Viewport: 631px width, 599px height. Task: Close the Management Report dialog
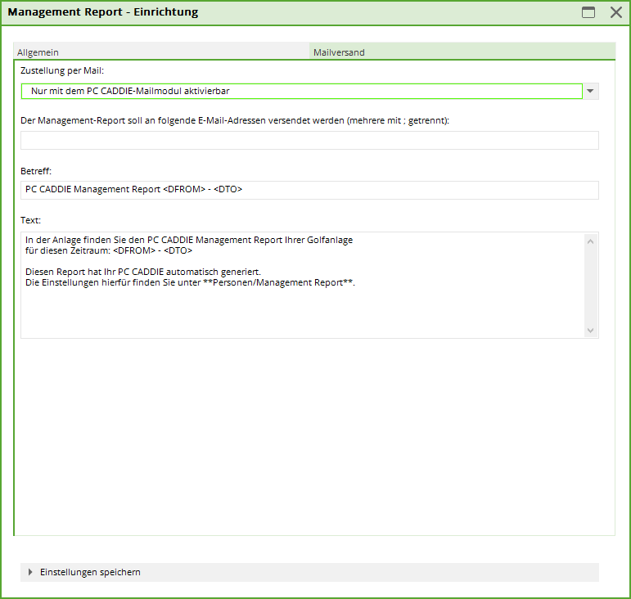[x=616, y=12]
